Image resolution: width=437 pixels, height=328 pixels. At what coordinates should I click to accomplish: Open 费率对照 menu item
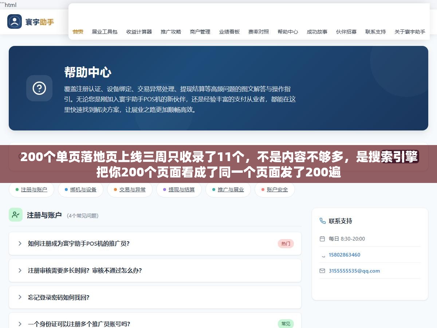point(259,32)
